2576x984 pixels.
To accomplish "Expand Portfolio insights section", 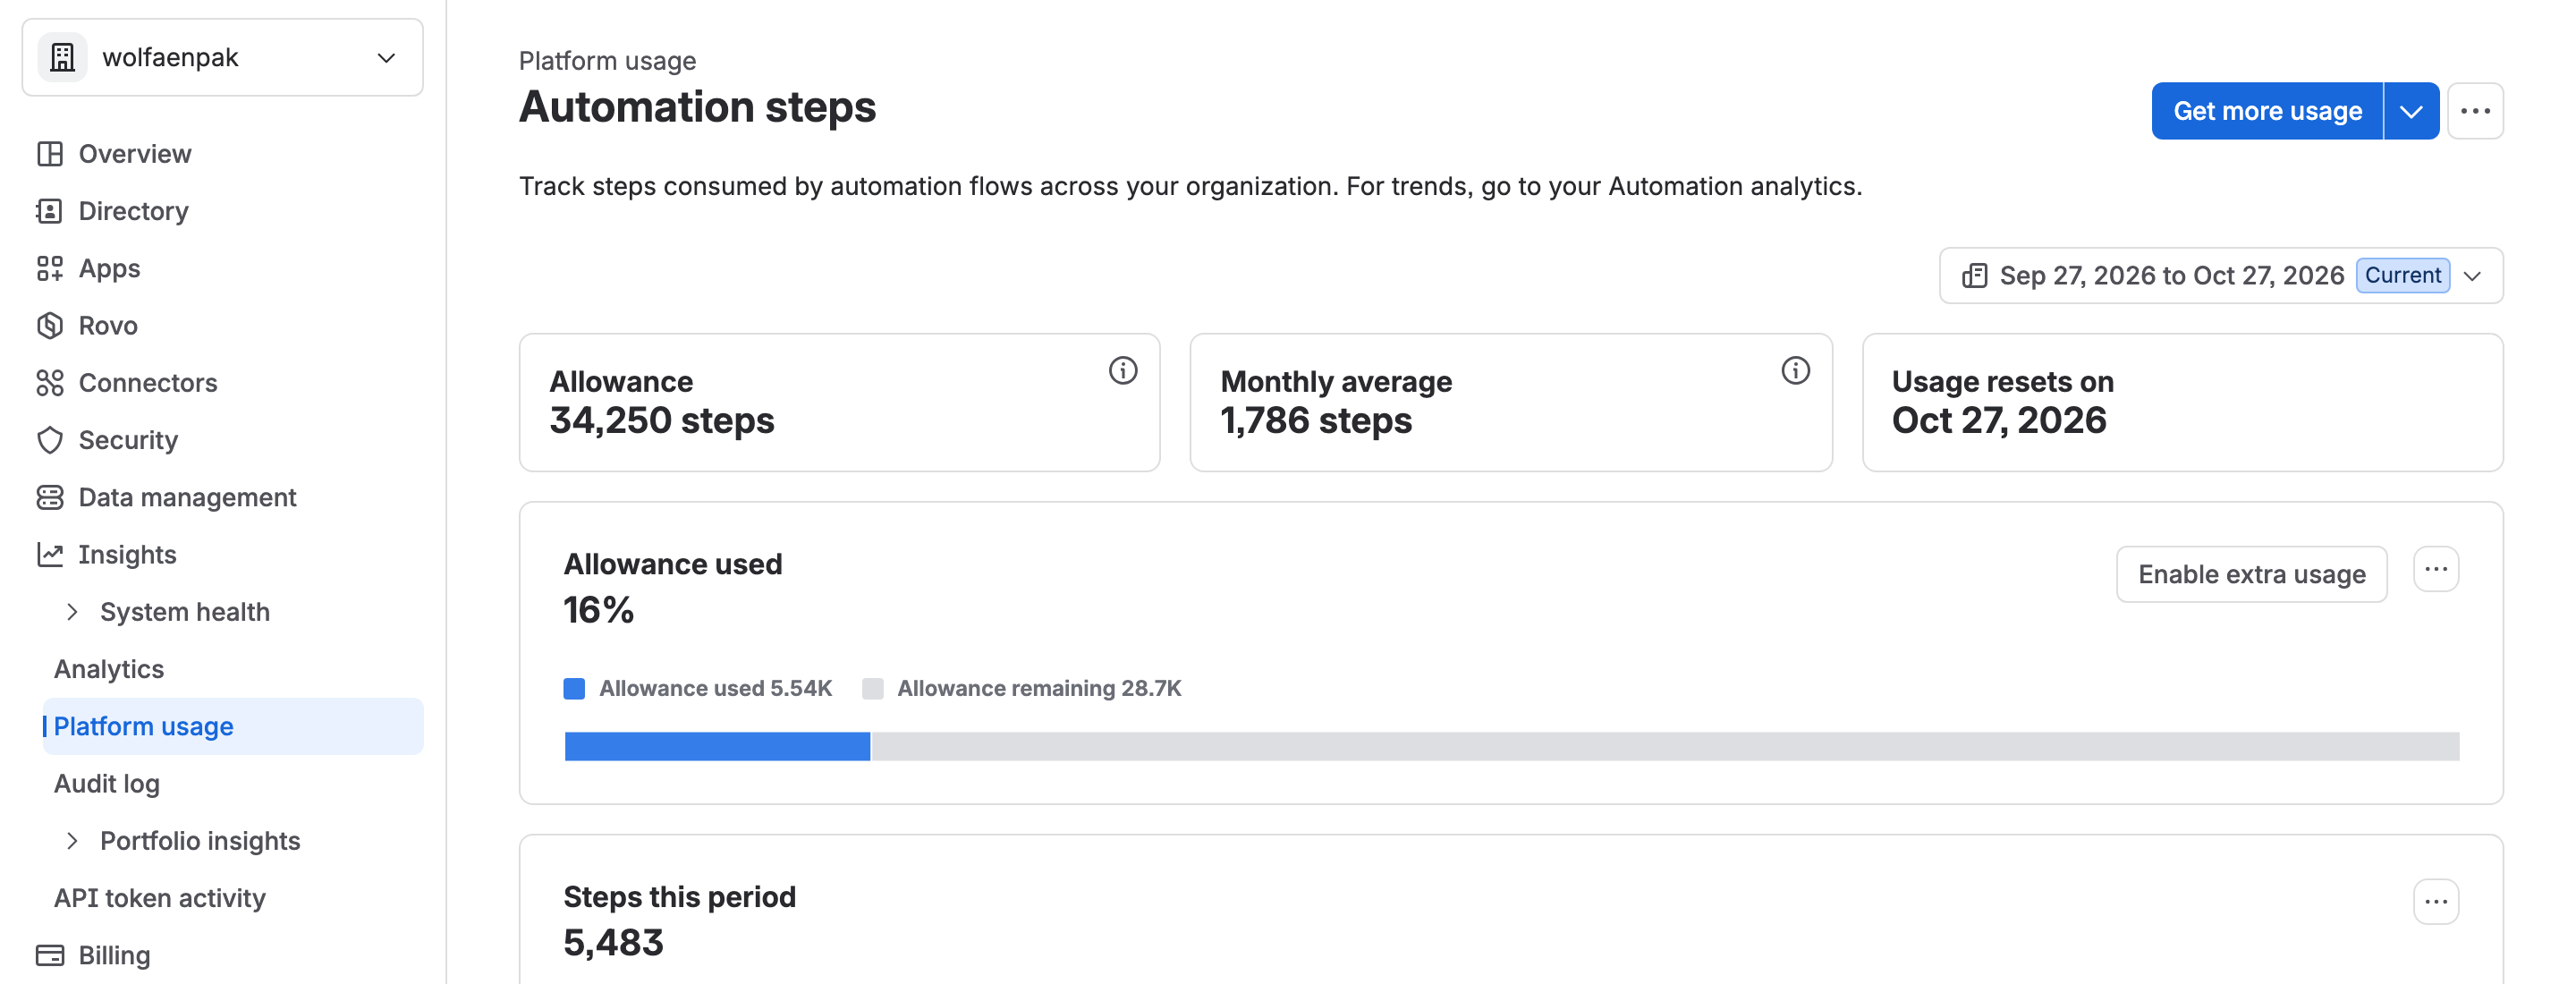I will (x=72, y=841).
